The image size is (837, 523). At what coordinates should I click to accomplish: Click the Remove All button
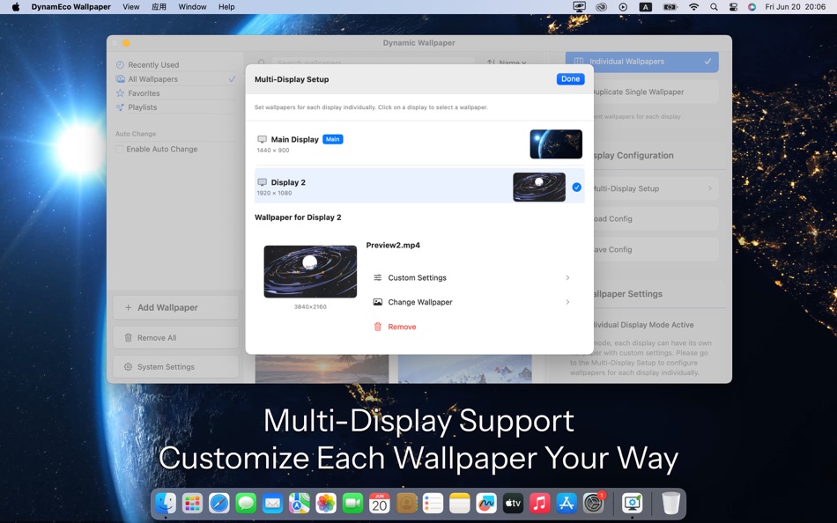[x=175, y=338]
